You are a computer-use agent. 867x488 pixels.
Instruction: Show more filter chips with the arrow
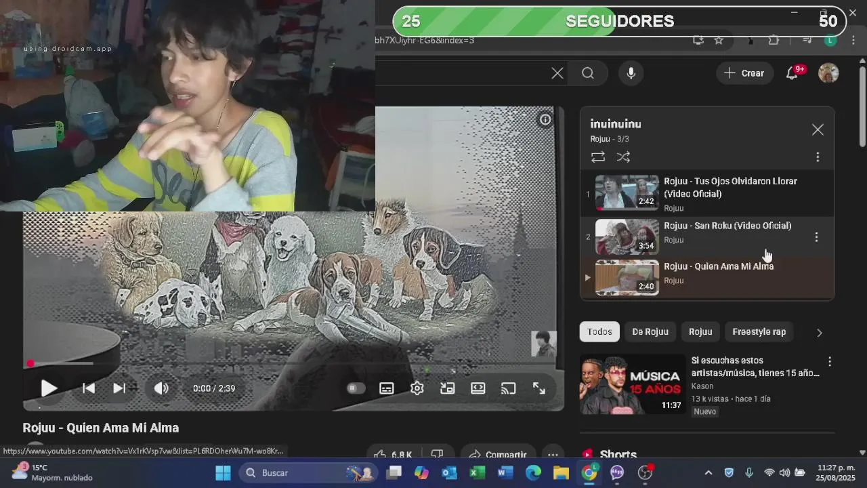point(819,333)
